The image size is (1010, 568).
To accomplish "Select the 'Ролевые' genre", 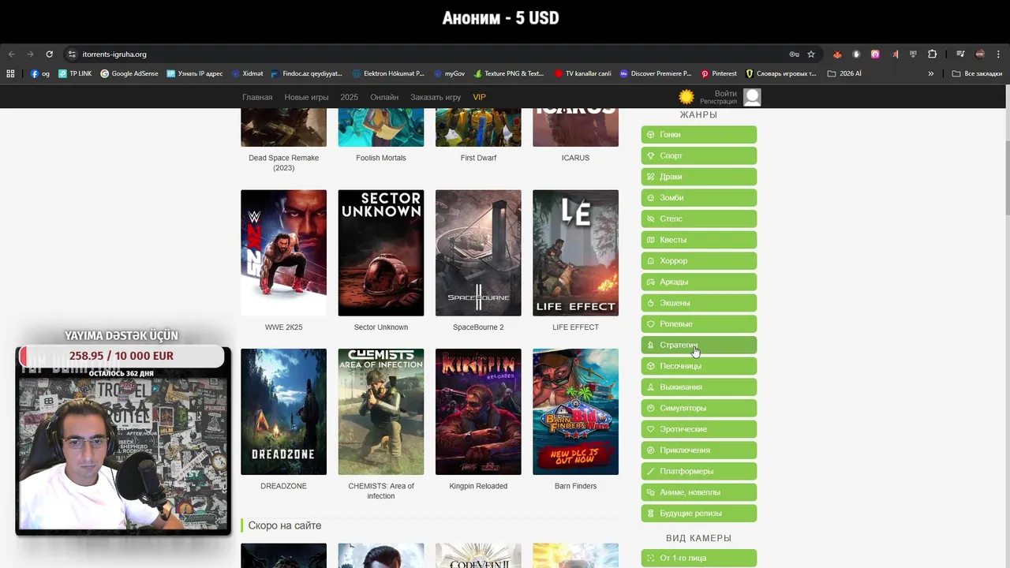I will coord(698,324).
